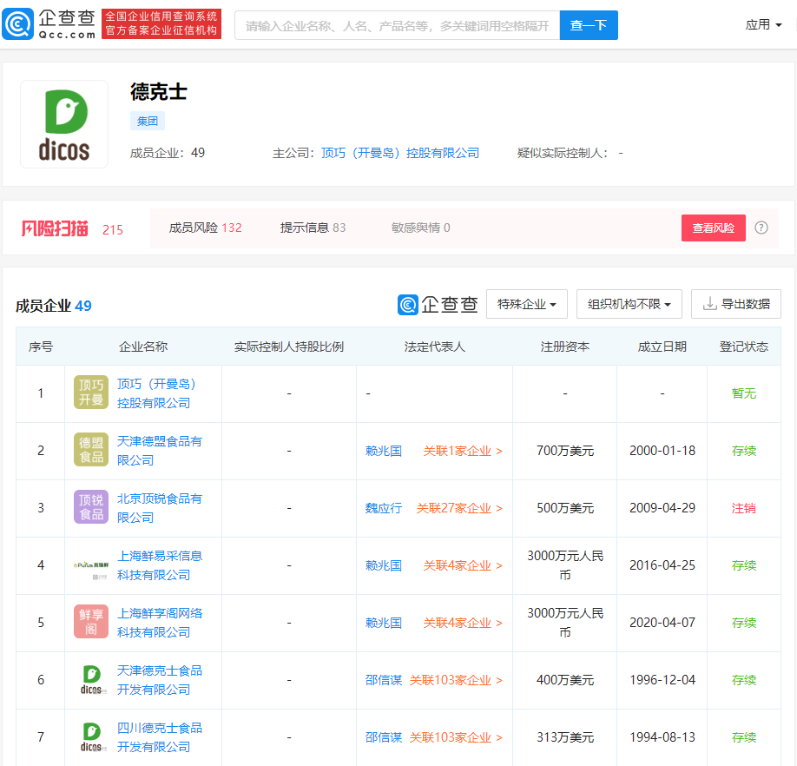Screen dimensions: 797x766
Task: Click the 暂无 status in row 1
Action: [744, 393]
